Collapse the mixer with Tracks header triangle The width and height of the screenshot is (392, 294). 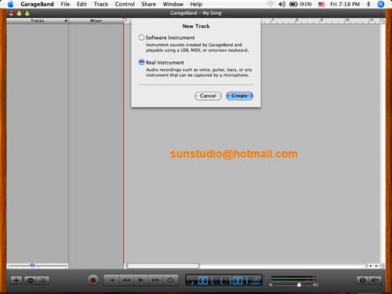(66, 20)
